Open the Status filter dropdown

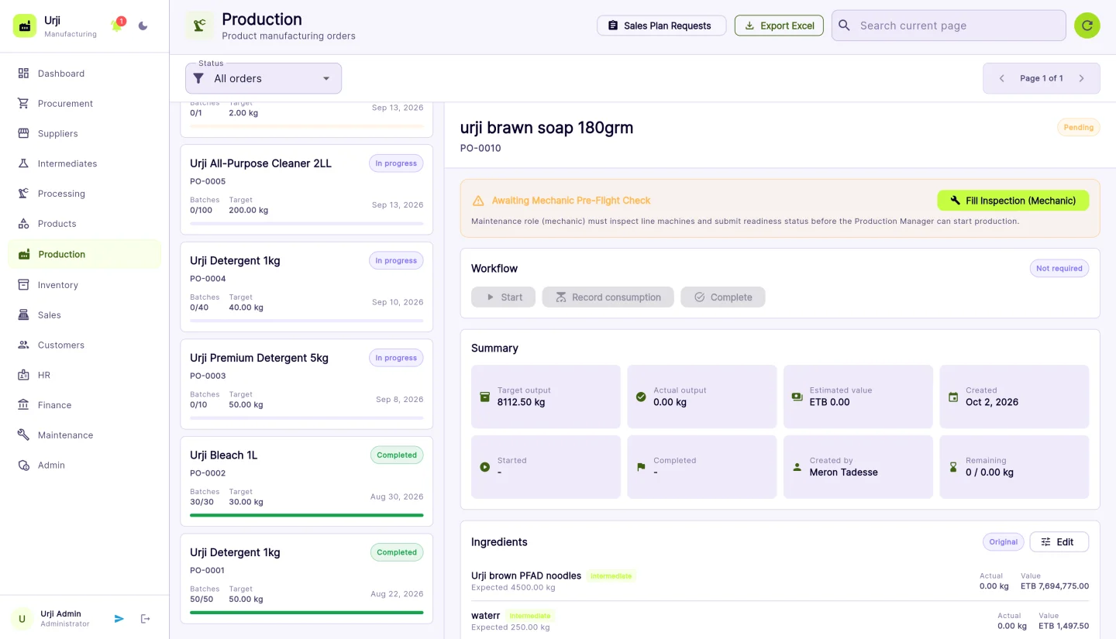tap(263, 78)
